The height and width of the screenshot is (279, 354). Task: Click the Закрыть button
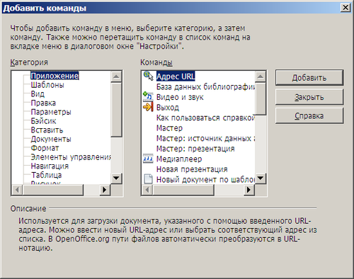[309, 97]
